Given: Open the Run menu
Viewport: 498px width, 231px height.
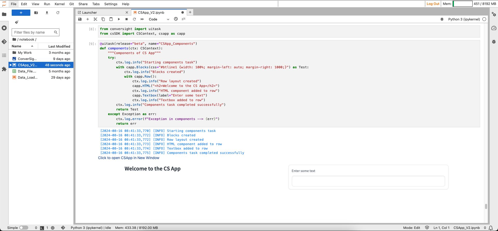Looking at the screenshot, I should tap(47, 4).
